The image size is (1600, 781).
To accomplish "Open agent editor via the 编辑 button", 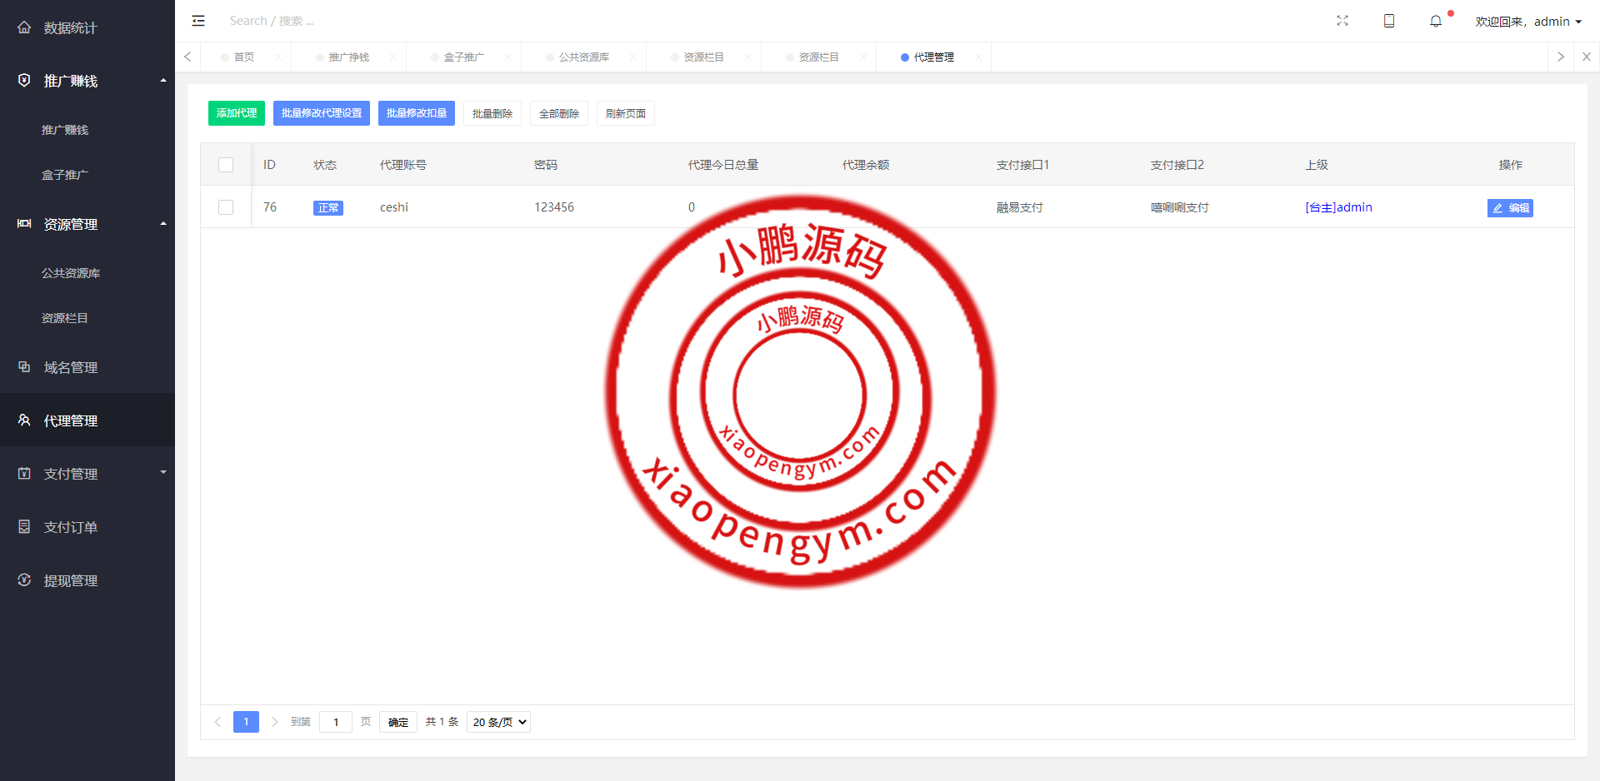I will 1510,208.
